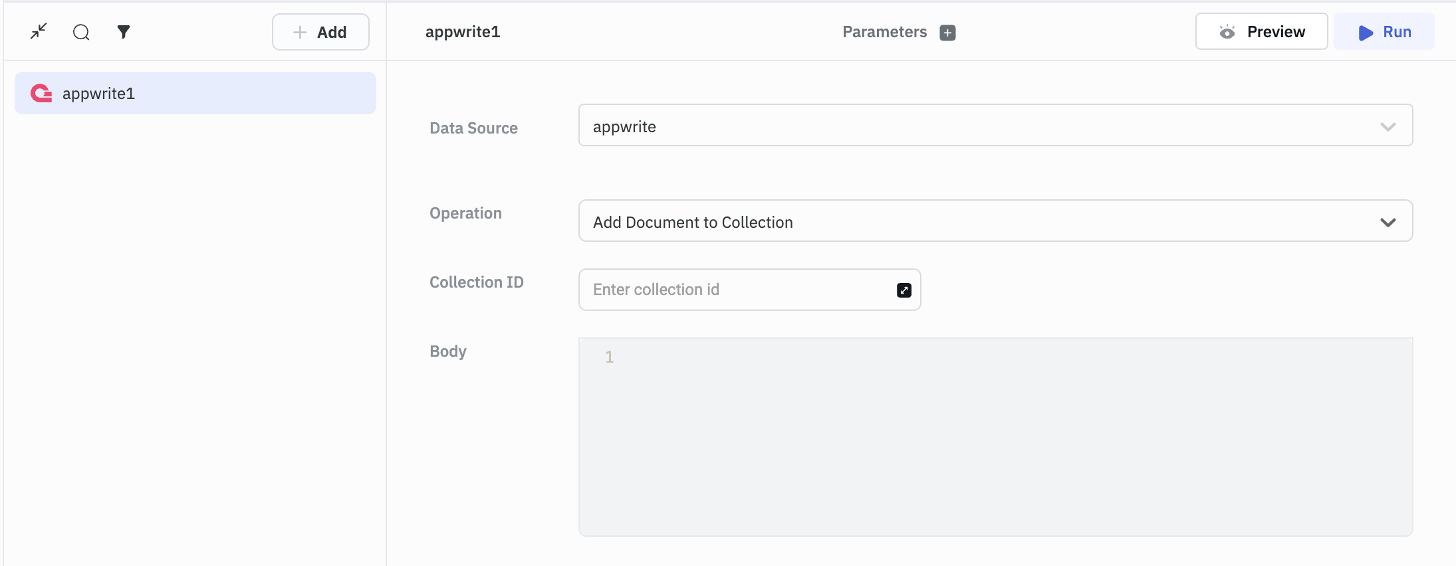The width and height of the screenshot is (1456, 566).
Task: Add a parameter with the plus icon
Action: (947, 33)
